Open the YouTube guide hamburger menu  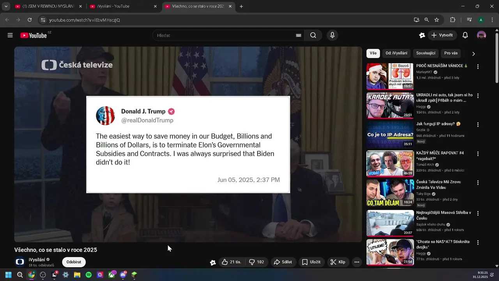(10, 35)
